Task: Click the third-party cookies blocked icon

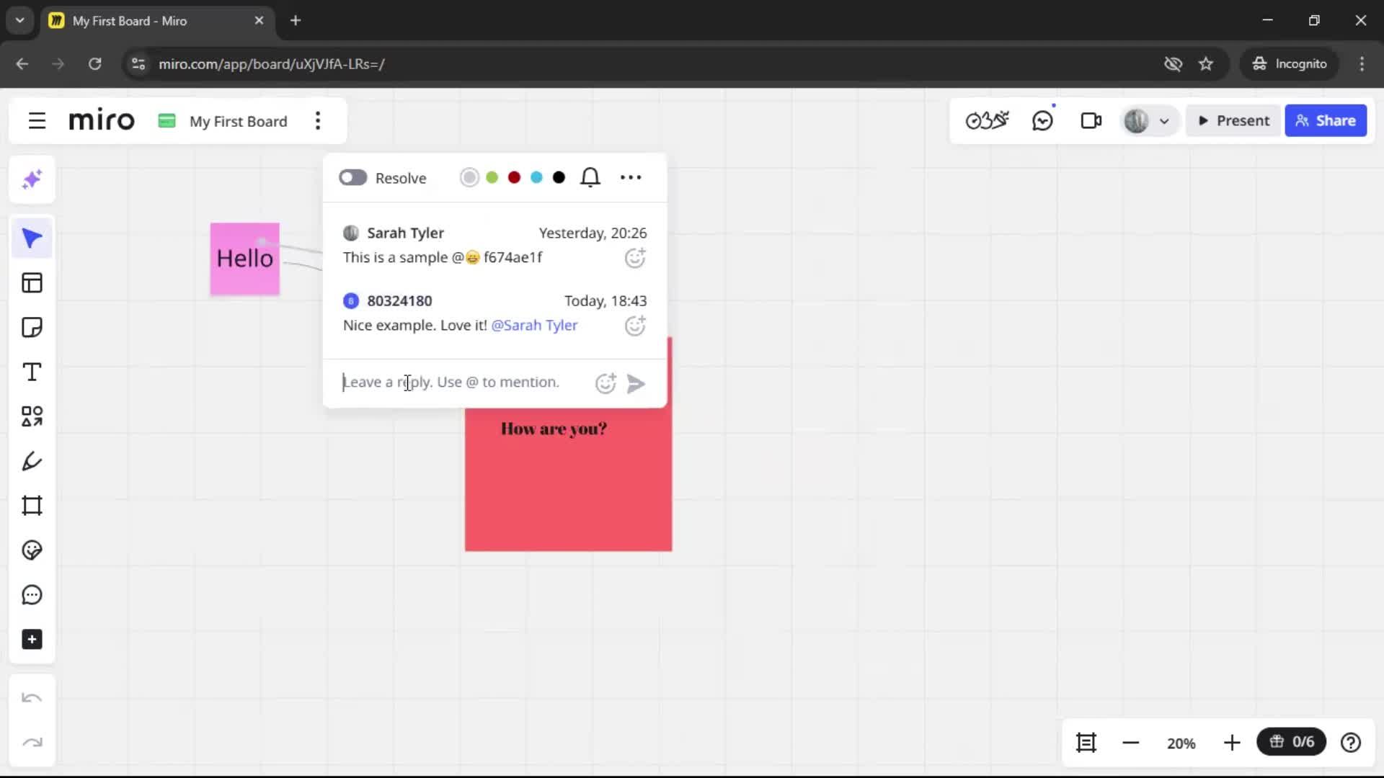Action: click(x=1174, y=64)
